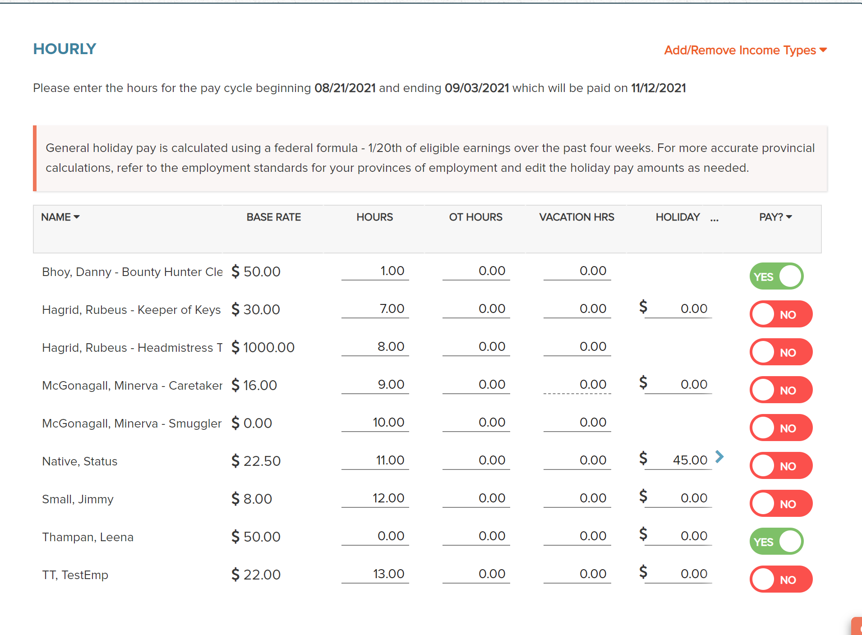Select the hours field for TT, TestEmp
Viewport: 862px width, 635px height.
click(375, 574)
